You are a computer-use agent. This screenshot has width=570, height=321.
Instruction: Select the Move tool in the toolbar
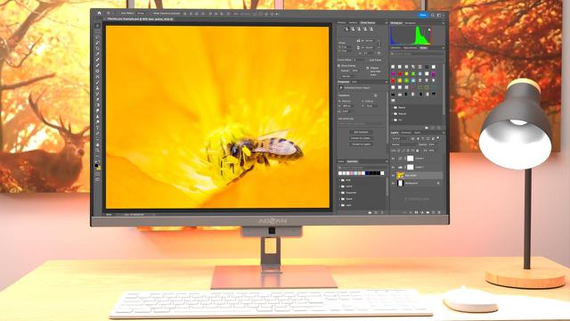[x=97, y=26]
